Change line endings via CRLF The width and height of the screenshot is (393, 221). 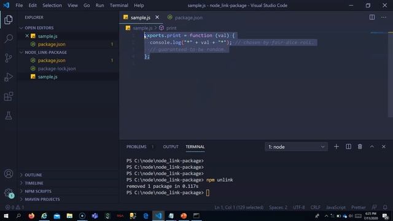point(315,207)
